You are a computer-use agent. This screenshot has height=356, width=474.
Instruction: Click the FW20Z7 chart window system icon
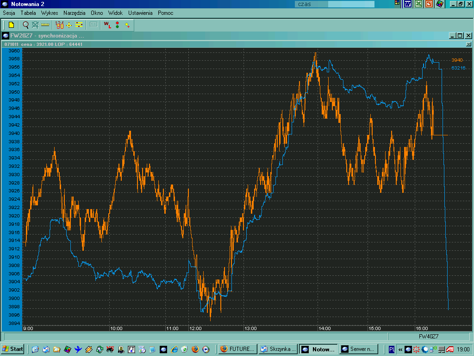[6, 36]
